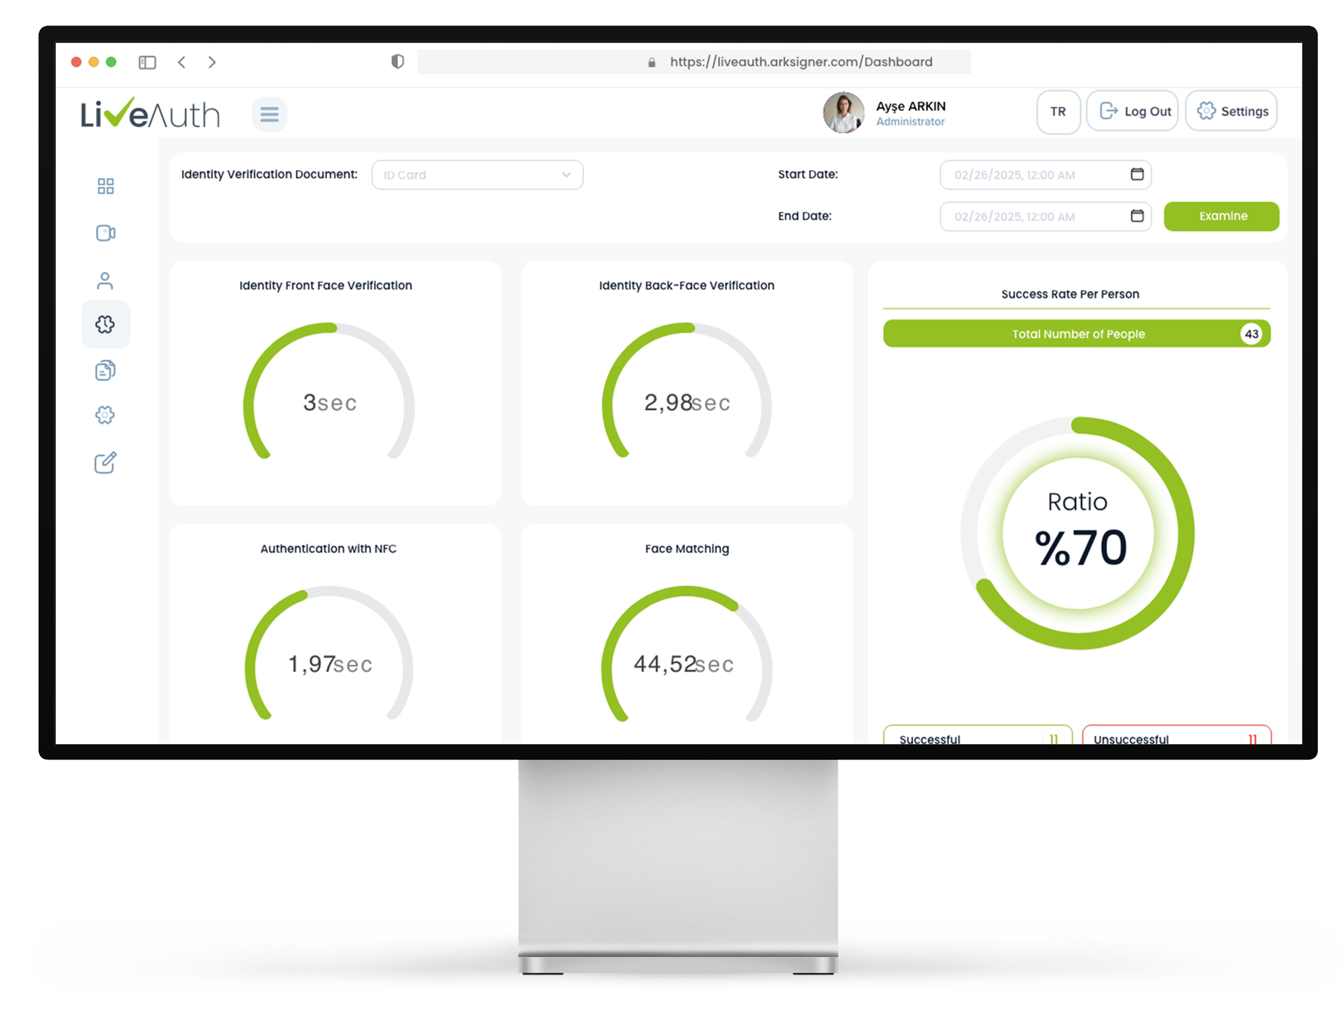Click Authentication with NFC 1,97sec gauge
This screenshot has height=1021, width=1344.
pyautogui.click(x=329, y=654)
